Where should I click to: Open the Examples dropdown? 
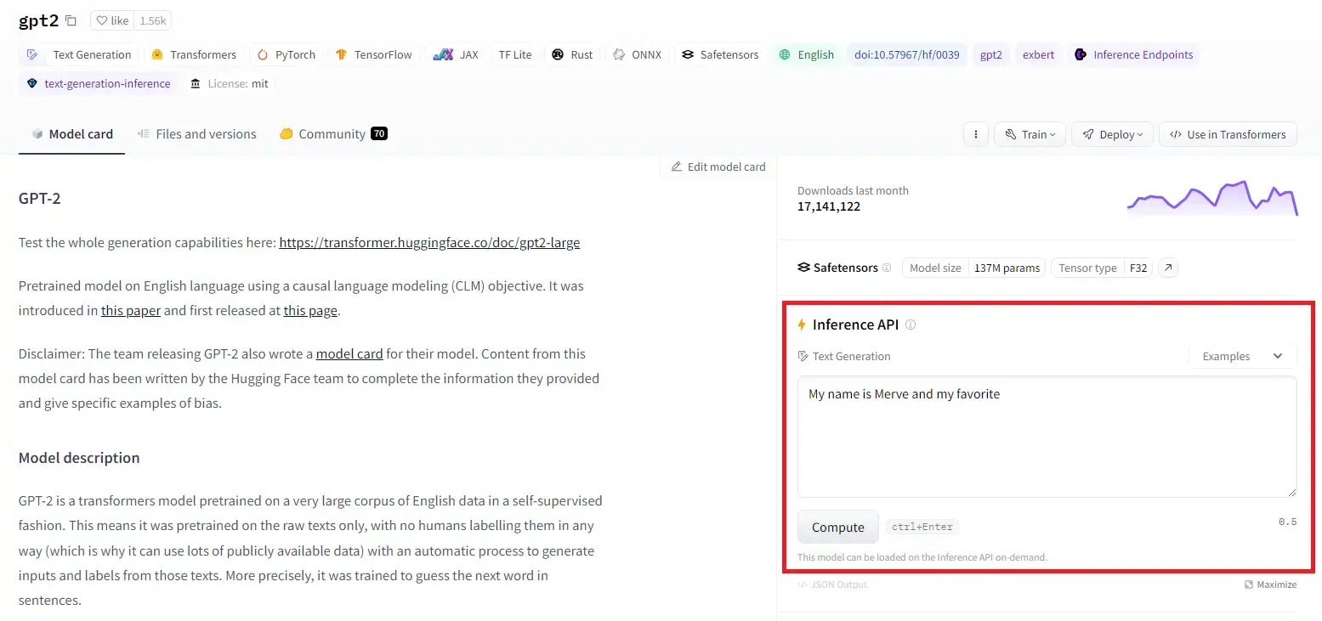1242,356
